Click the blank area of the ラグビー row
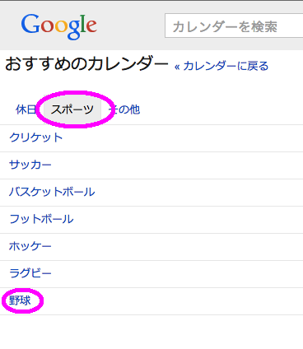The image size is (303, 349). coord(175,274)
